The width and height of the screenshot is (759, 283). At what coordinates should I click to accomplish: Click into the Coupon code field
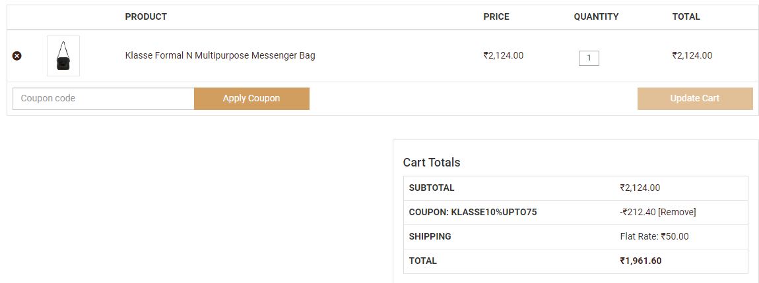tap(104, 99)
